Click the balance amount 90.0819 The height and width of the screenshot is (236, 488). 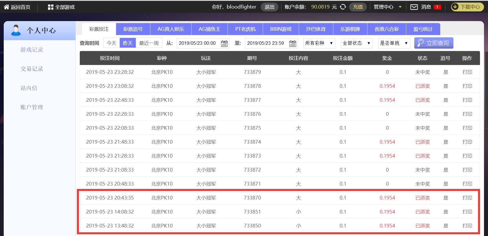pyautogui.click(x=320, y=7)
